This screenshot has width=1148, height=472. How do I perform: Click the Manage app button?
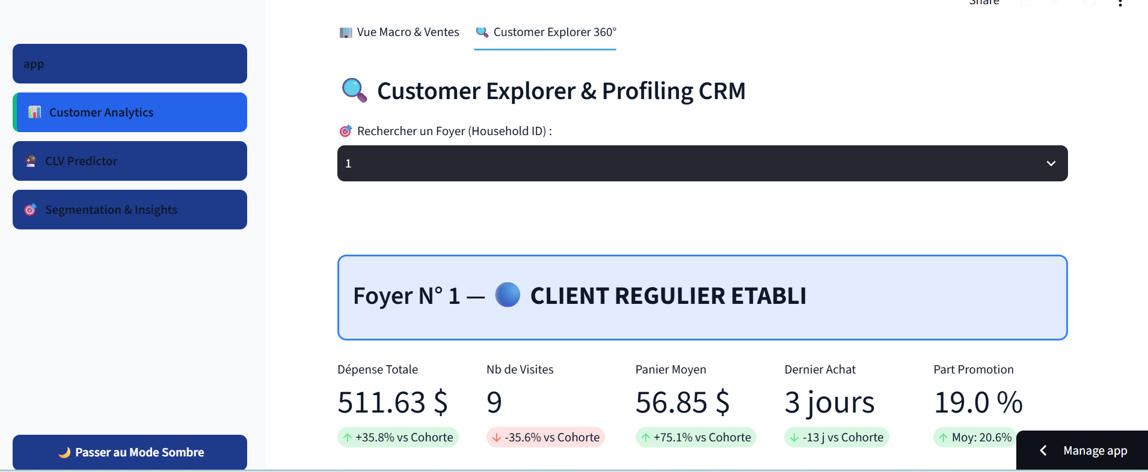coord(1082,450)
